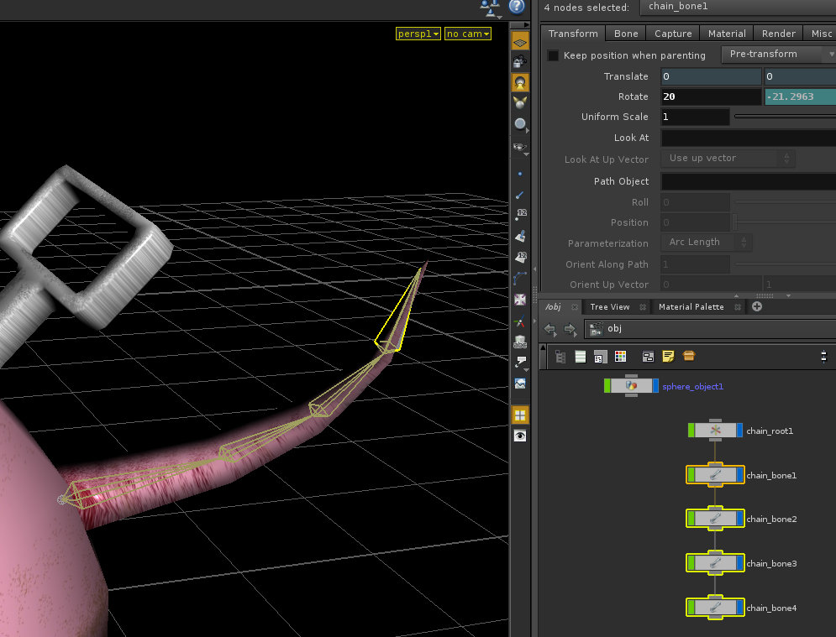The image size is (836, 637).
Task: Toggle green display flag on chain_bone1
Action: pos(691,474)
